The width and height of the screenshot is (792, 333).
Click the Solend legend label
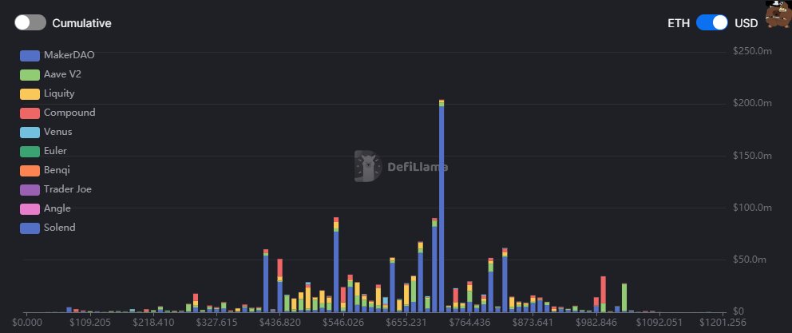(x=60, y=228)
